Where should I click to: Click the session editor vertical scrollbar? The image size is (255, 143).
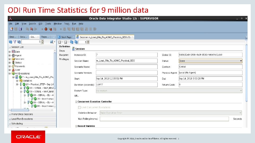246,73
